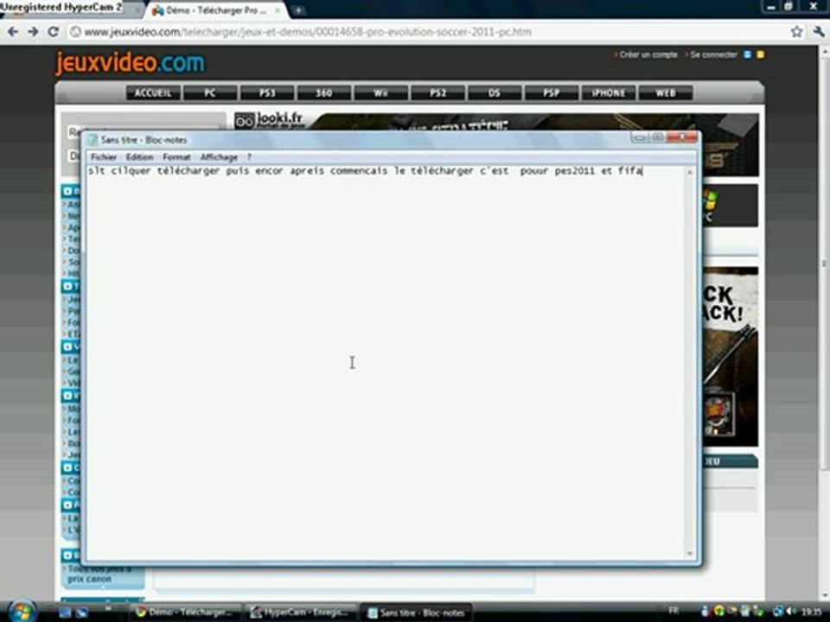Click the volume speaker tray icon
This screenshot has height=622, width=830.
(x=791, y=612)
